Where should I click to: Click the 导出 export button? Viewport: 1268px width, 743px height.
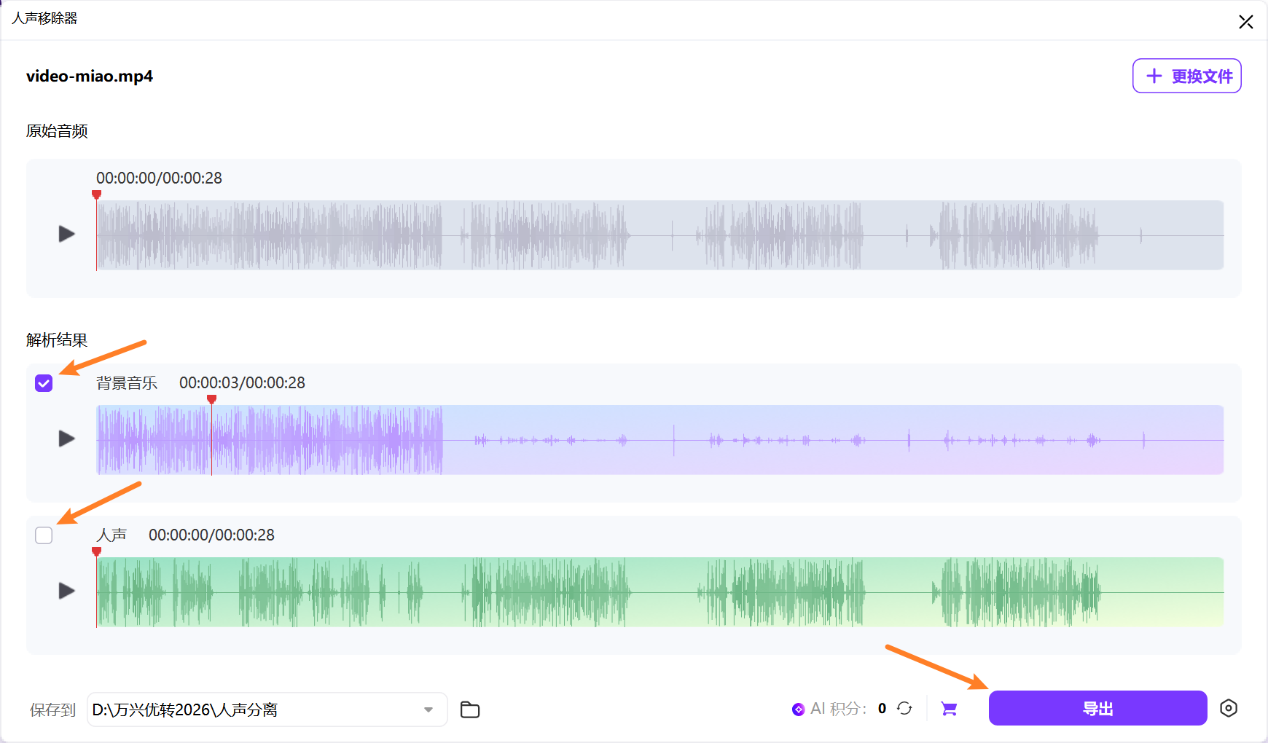[x=1097, y=708]
